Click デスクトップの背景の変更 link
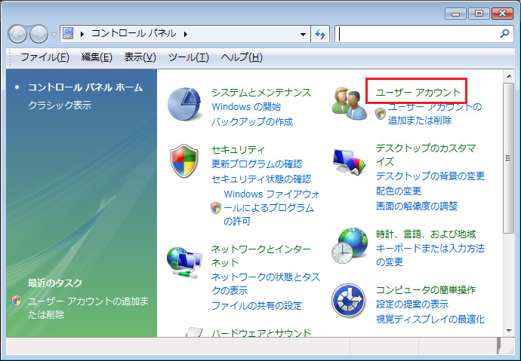This screenshot has height=361, width=521. (x=430, y=176)
